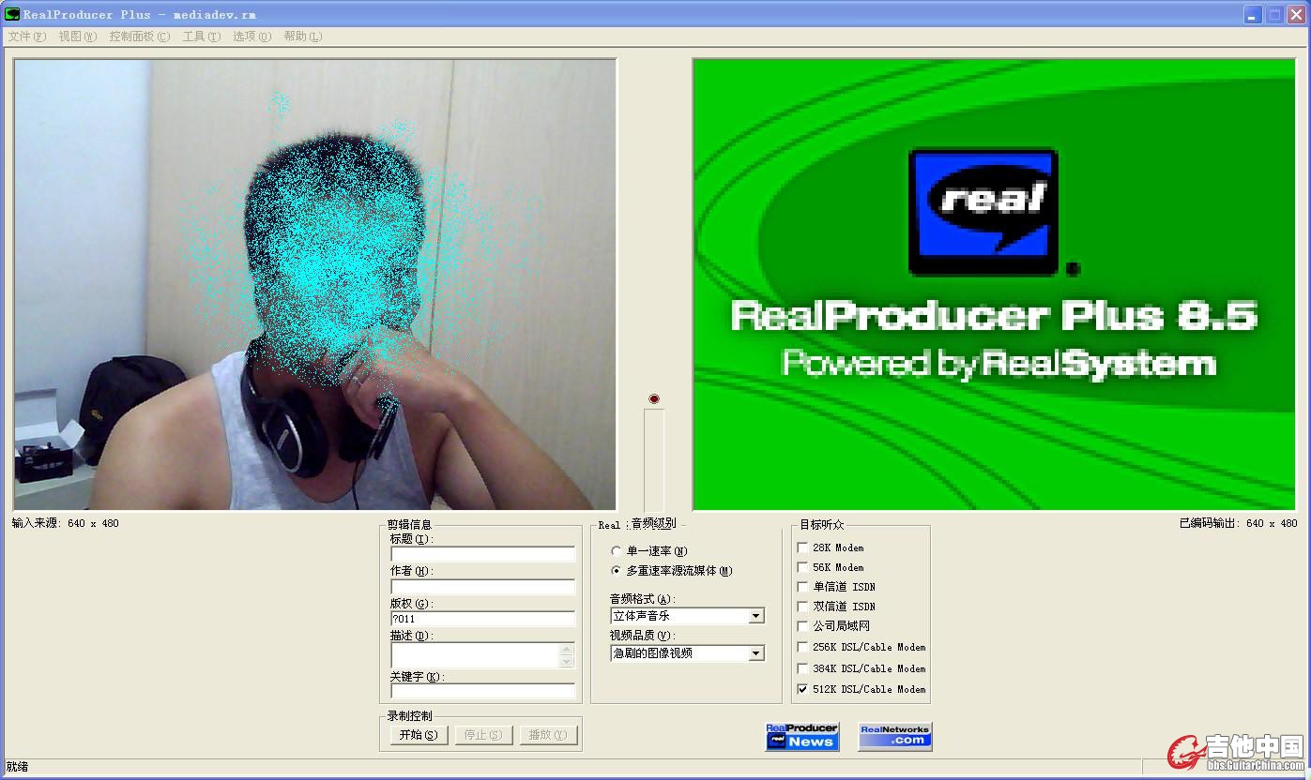Screen dimensions: 1311x780
Task: Minimize the RealProducer Plus window
Action: 1253,14
